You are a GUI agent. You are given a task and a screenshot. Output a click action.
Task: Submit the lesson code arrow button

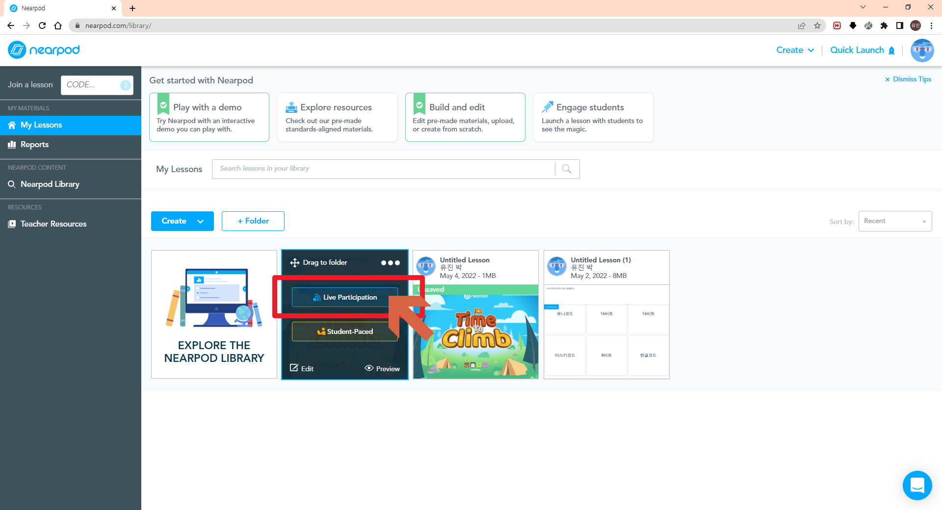tap(126, 85)
